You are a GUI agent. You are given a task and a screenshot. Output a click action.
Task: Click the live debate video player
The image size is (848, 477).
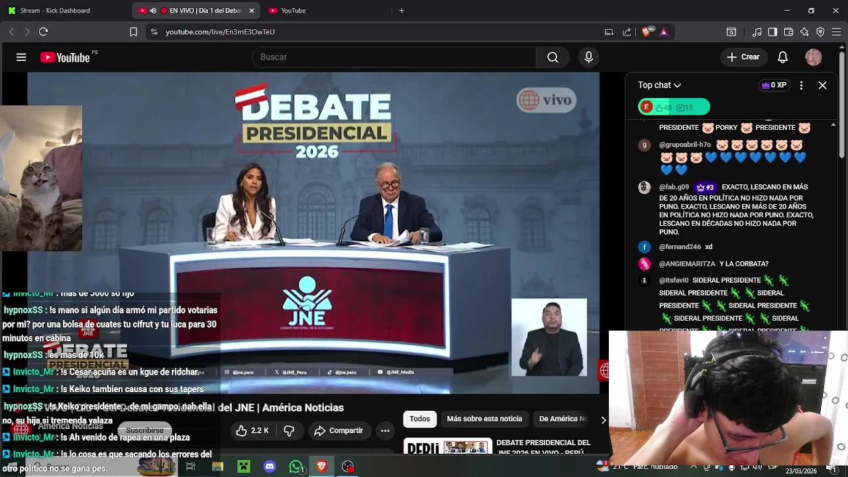tap(313, 232)
